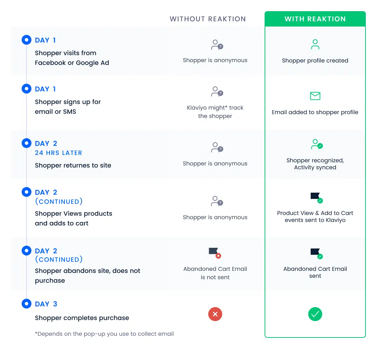Click the WITHOUT REAKTION column header
The image size is (377, 349).
(x=208, y=19)
